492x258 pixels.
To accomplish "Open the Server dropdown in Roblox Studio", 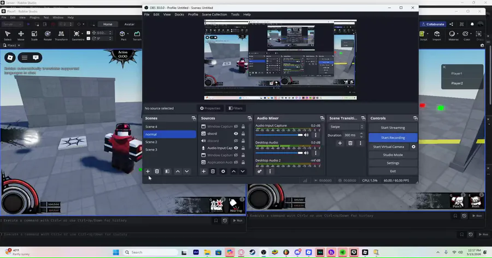I will click(12, 24).
